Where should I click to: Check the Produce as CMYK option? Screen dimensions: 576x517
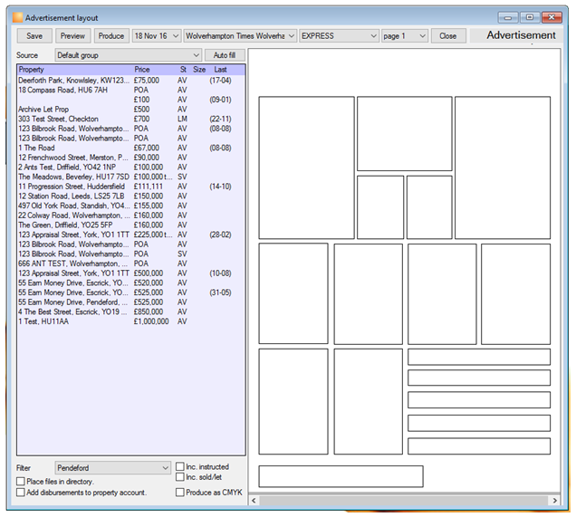[x=179, y=492]
